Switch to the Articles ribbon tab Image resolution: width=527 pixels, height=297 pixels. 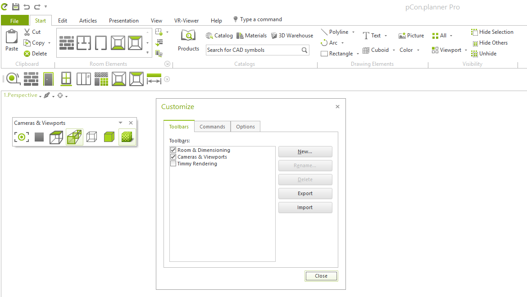[x=88, y=21]
